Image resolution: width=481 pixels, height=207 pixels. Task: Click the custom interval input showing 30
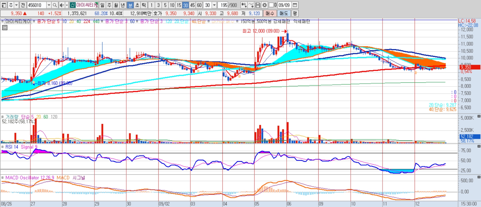(x=208, y=5)
